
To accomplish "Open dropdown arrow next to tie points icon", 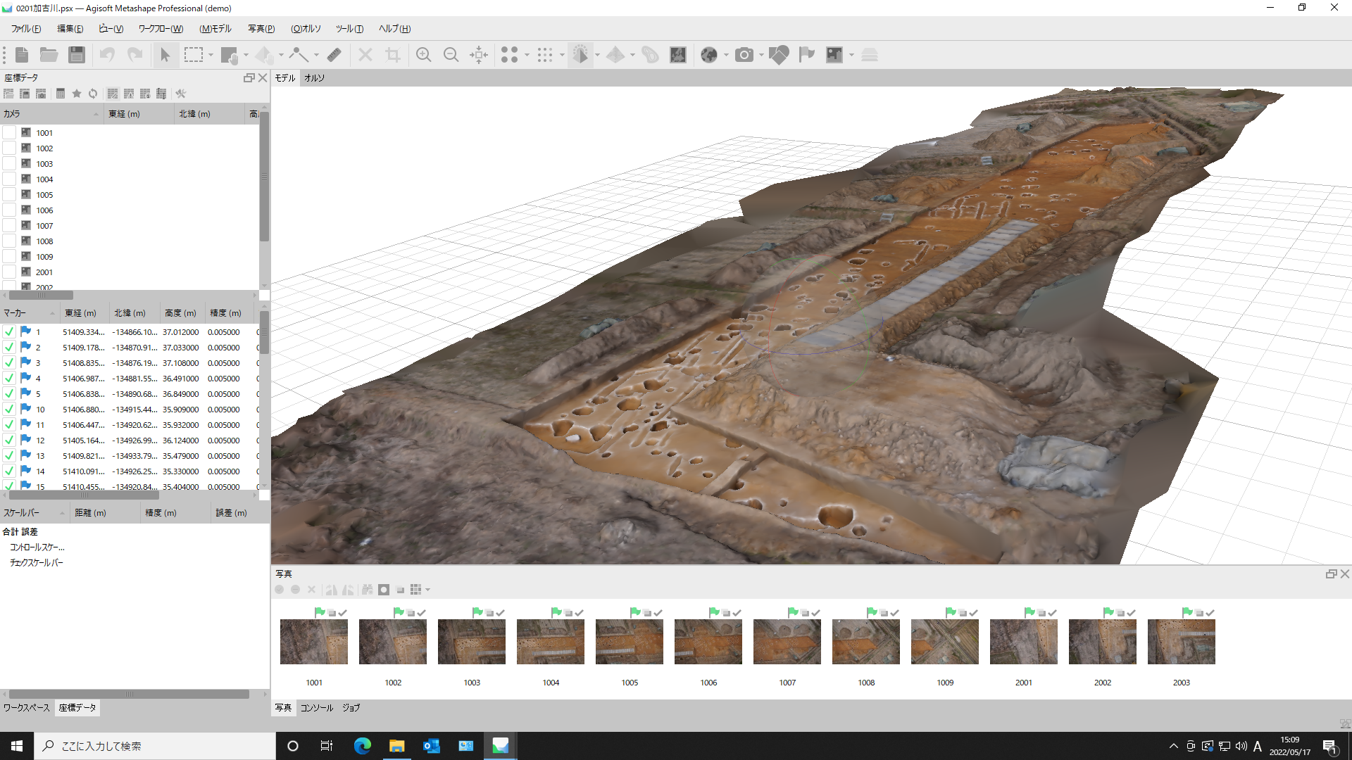I will (527, 55).
